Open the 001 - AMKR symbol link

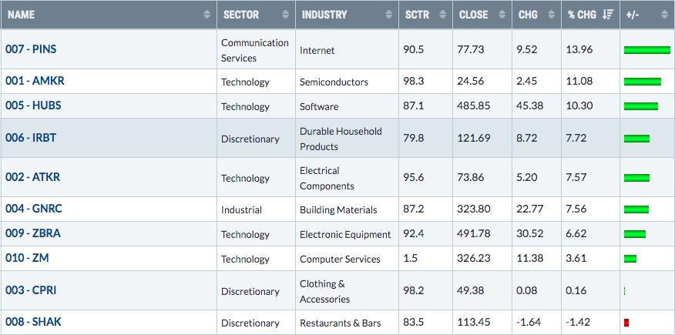coord(35,81)
